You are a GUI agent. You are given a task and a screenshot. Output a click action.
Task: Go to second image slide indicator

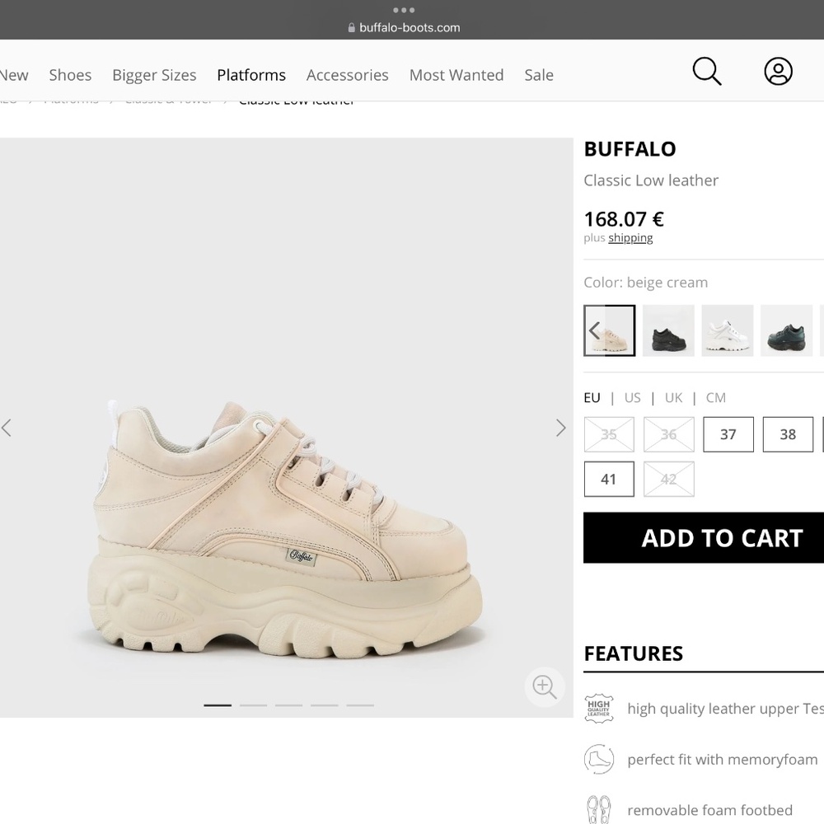(253, 705)
